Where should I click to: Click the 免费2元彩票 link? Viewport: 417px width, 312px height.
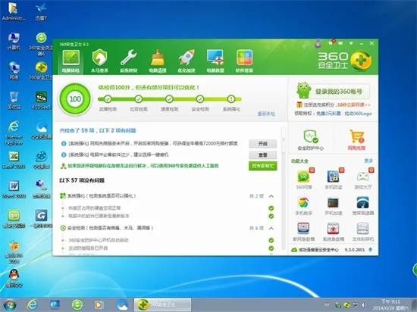(329, 114)
